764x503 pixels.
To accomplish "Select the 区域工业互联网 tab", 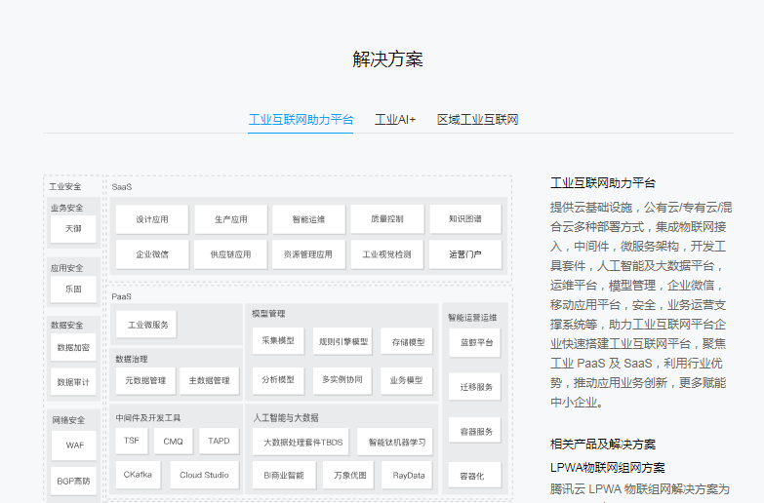I will click(477, 120).
